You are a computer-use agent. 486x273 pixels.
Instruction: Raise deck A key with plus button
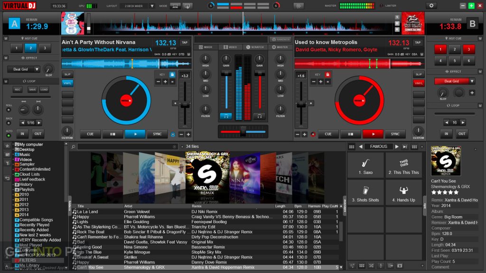click(165, 82)
